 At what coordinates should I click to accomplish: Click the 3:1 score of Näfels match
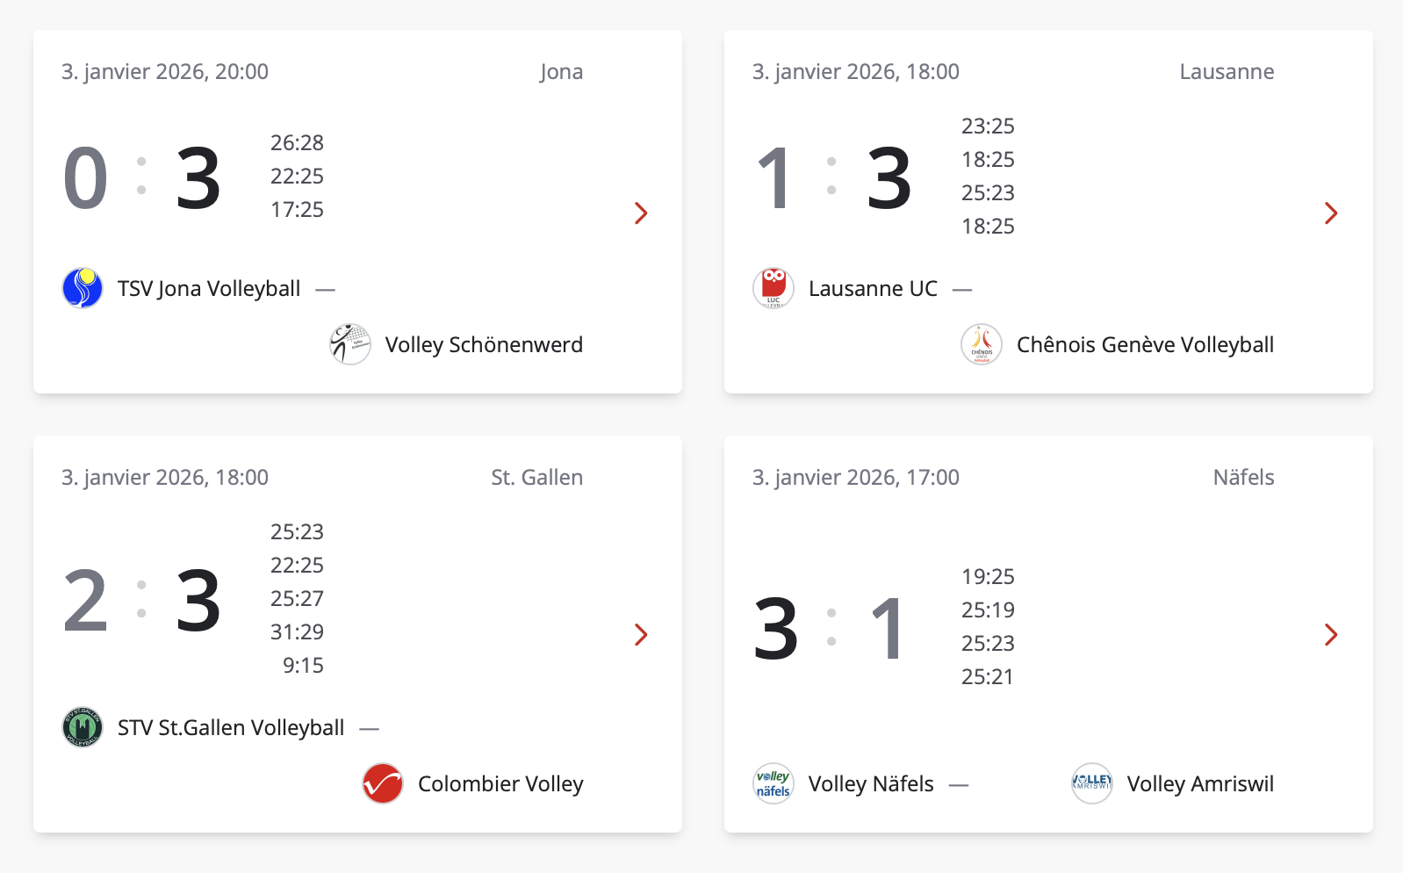831,628
